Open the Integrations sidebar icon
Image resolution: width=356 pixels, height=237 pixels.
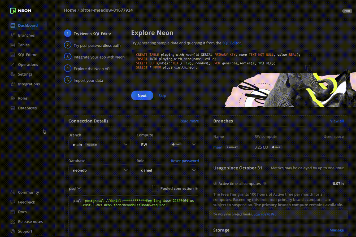pyautogui.click(x=12, y=84)
